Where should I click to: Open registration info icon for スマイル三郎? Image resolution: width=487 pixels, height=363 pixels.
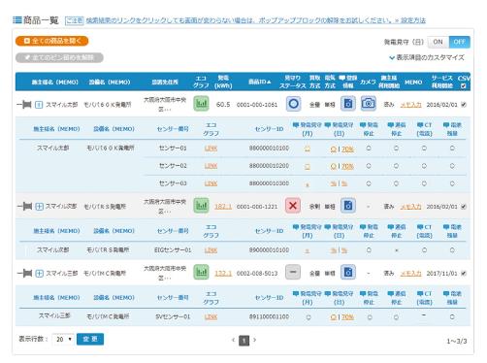point(348,273)
